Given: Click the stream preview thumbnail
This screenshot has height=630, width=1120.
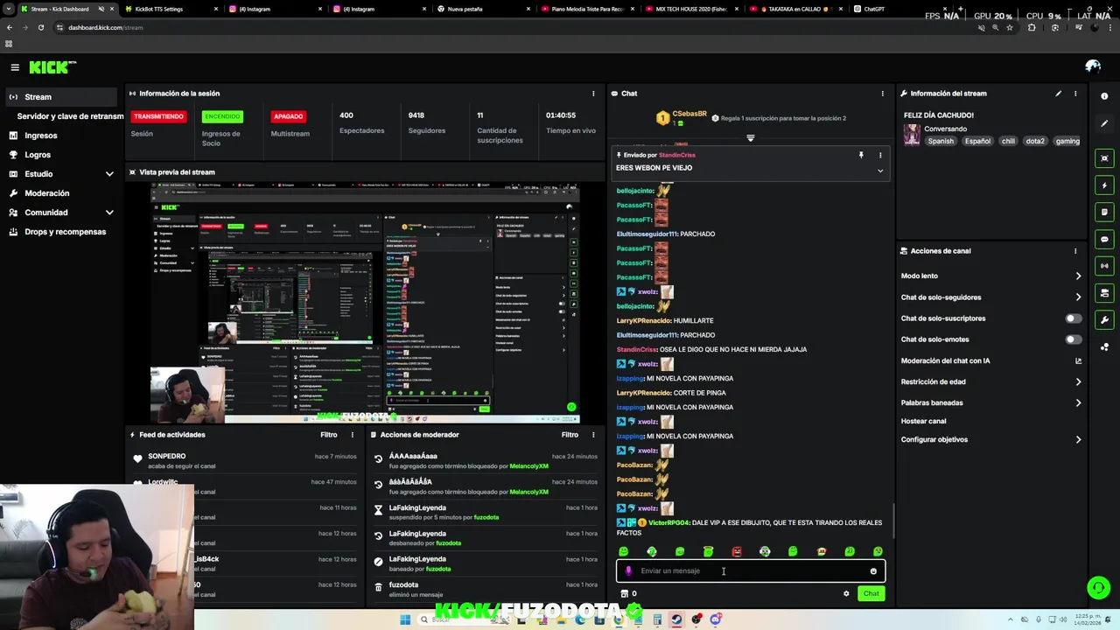Looking at the screenshot, I should pyautogui.click(x=365, y=303).
